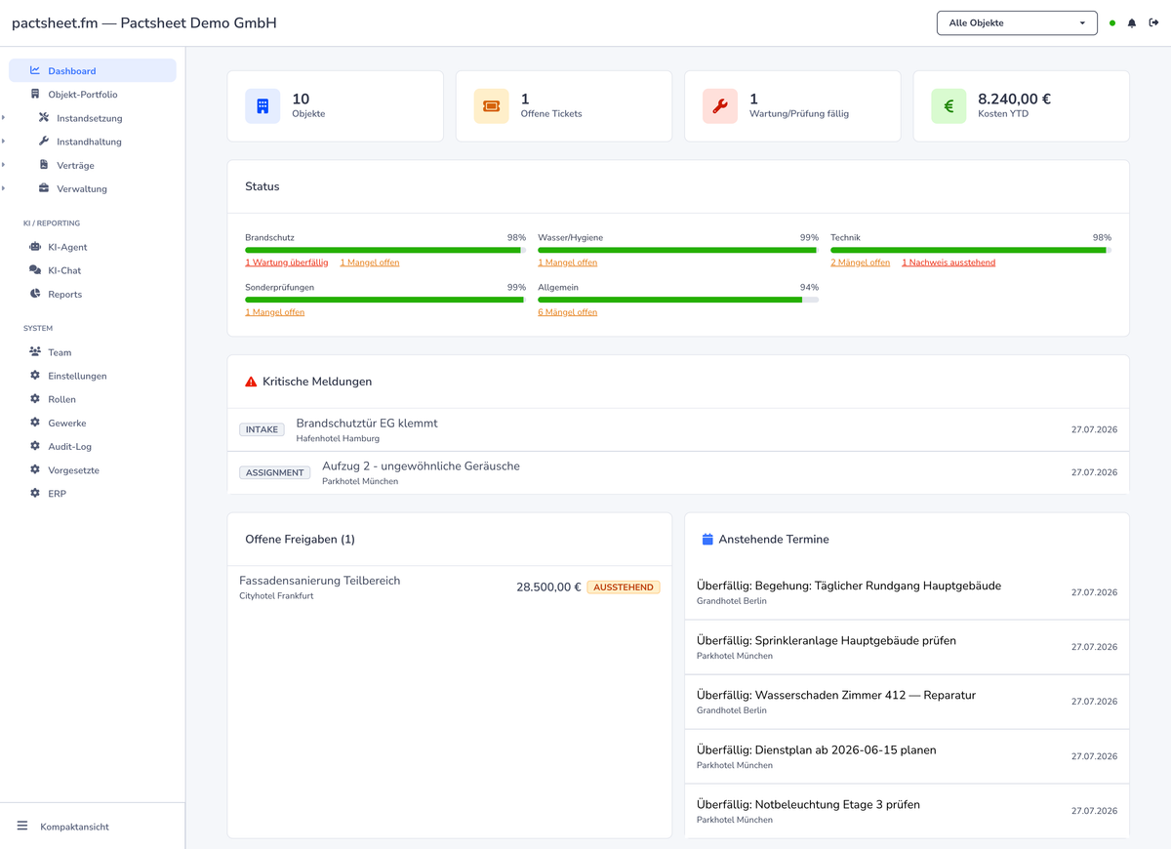Click '1 Mangel offen' link under Brandschutz
This screenshot has width=1171, height=849.
[x=369, y=263]
